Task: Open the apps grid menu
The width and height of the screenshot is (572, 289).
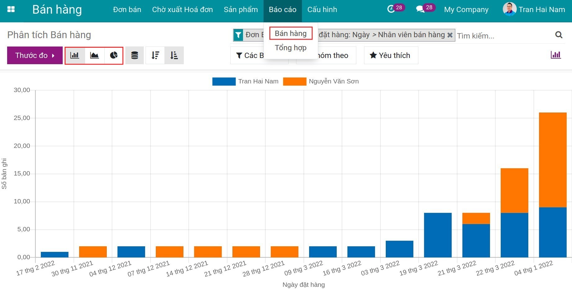Action: [x=11, y=9]
